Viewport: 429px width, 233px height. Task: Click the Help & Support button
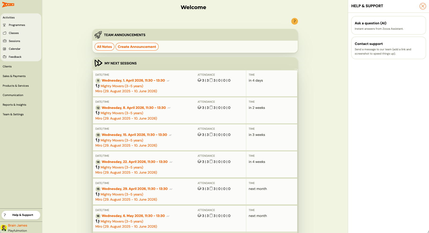(21, 215)
